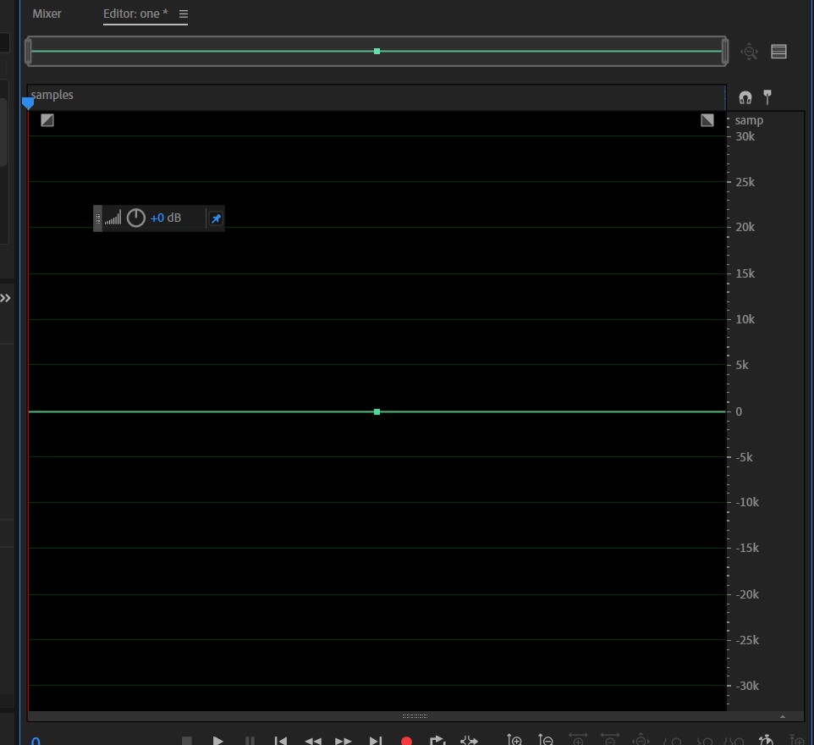Click Zoom In Amplitude icon
Viewport: 814px width, 745px height.
tap(514, 739)
